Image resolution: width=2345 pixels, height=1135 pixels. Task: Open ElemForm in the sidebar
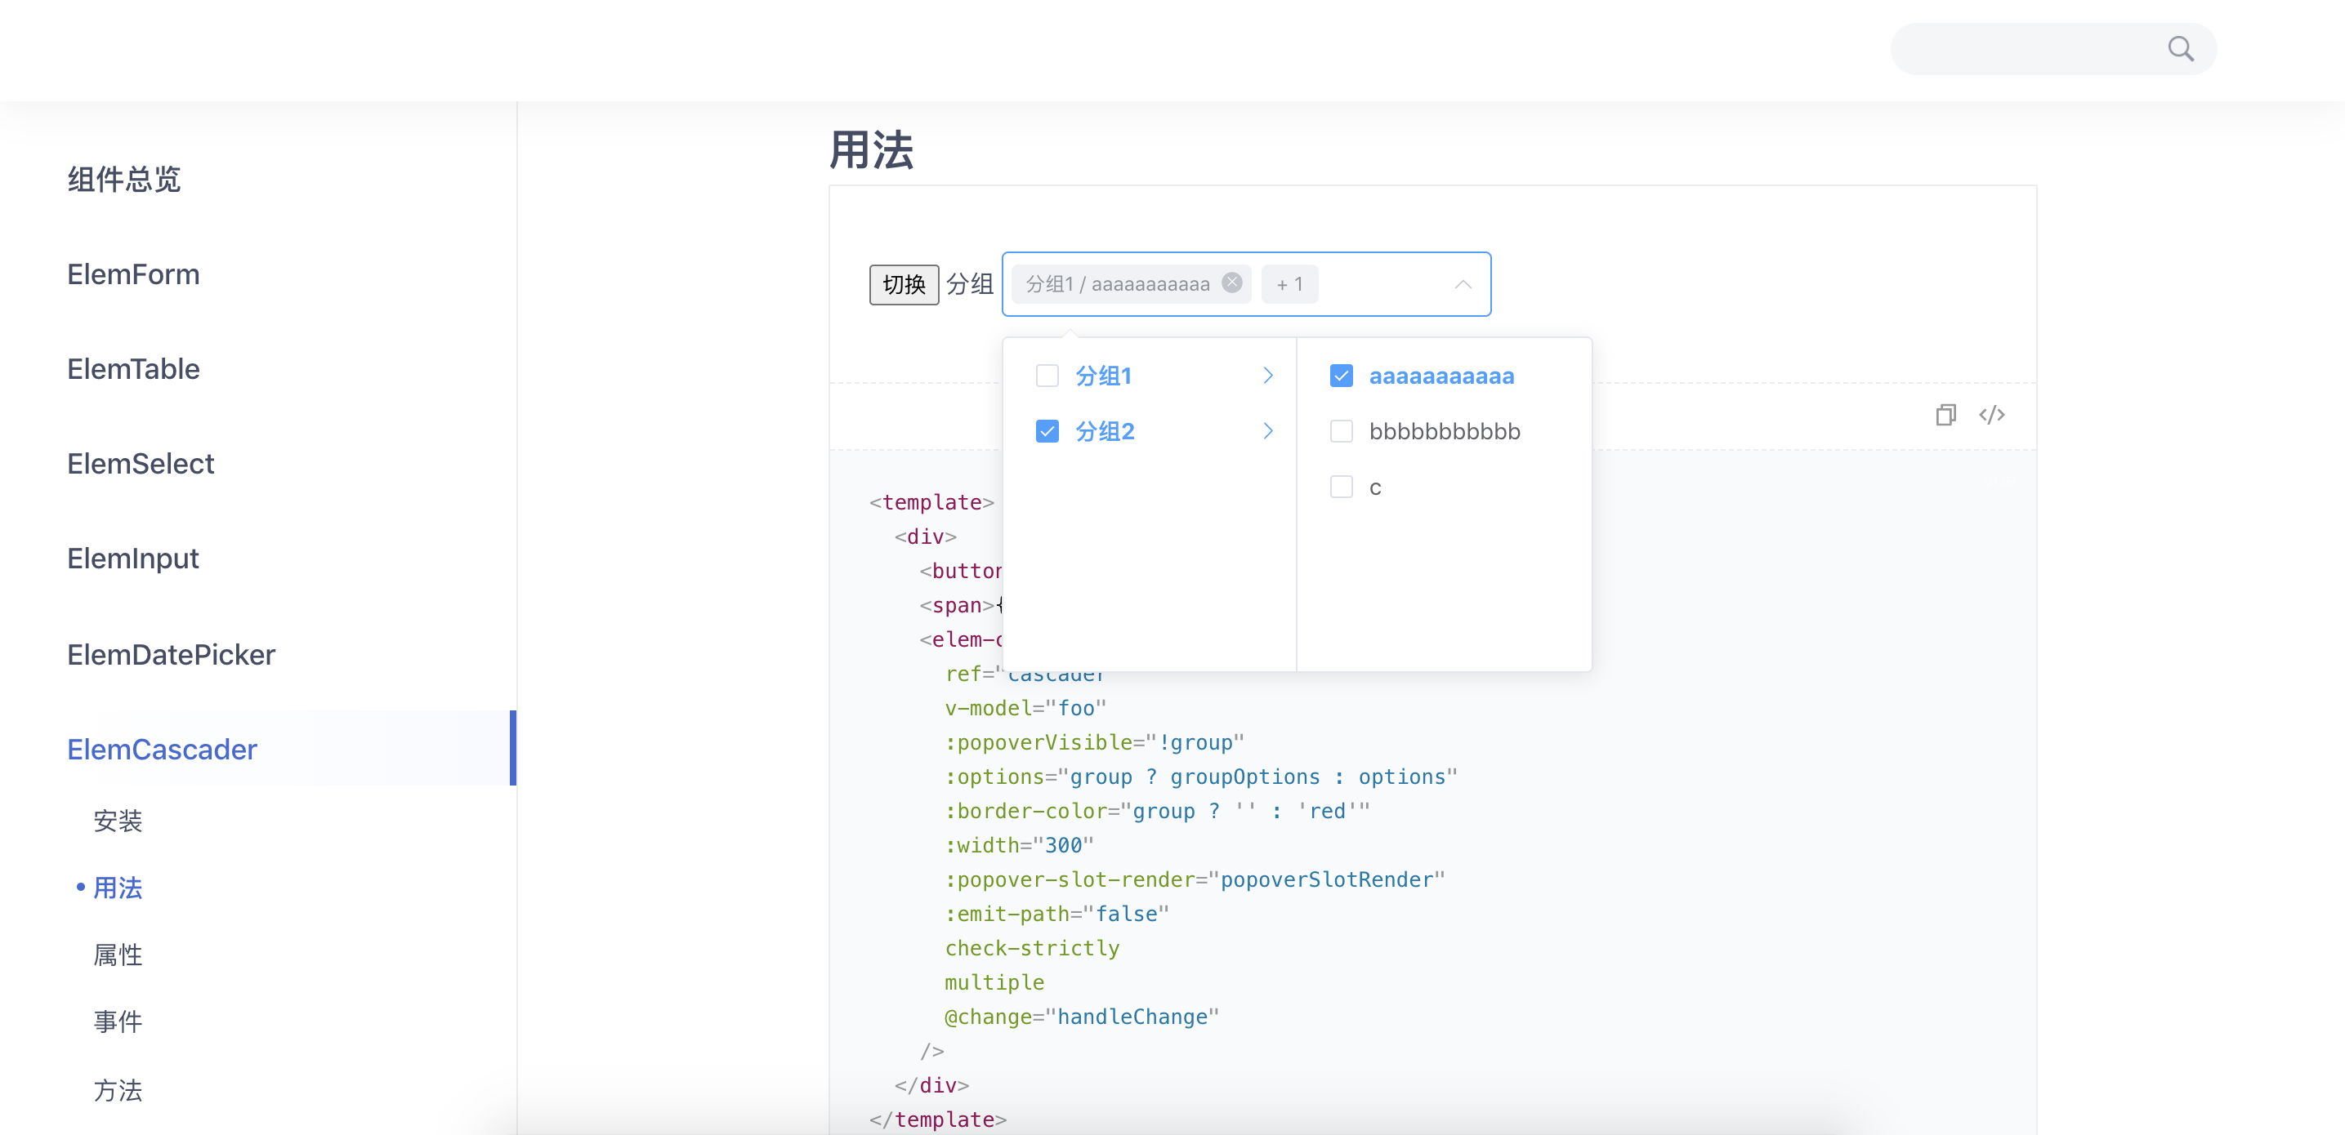click(133, 274)
